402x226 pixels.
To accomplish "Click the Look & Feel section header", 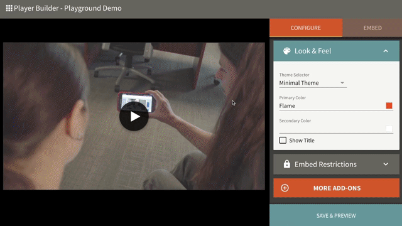I will (x=336, y=51).
